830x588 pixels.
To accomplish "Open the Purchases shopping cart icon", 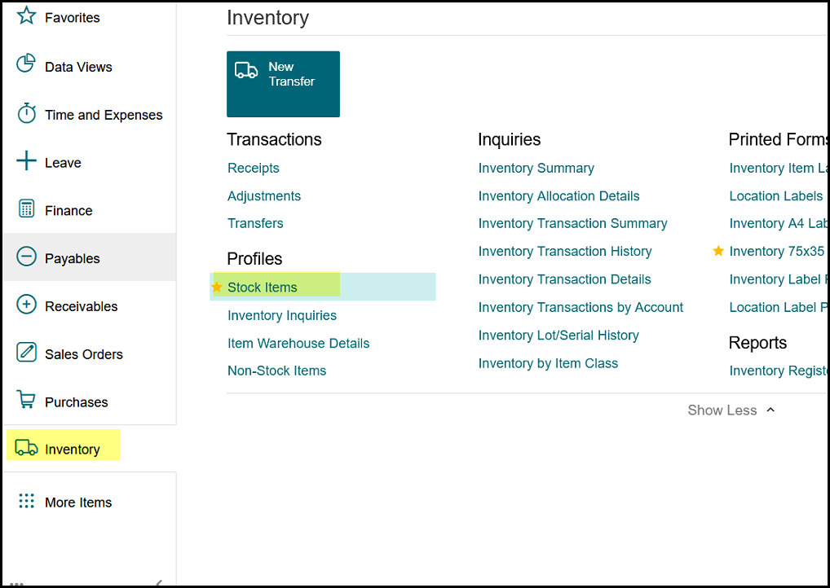I will point(26,401).
